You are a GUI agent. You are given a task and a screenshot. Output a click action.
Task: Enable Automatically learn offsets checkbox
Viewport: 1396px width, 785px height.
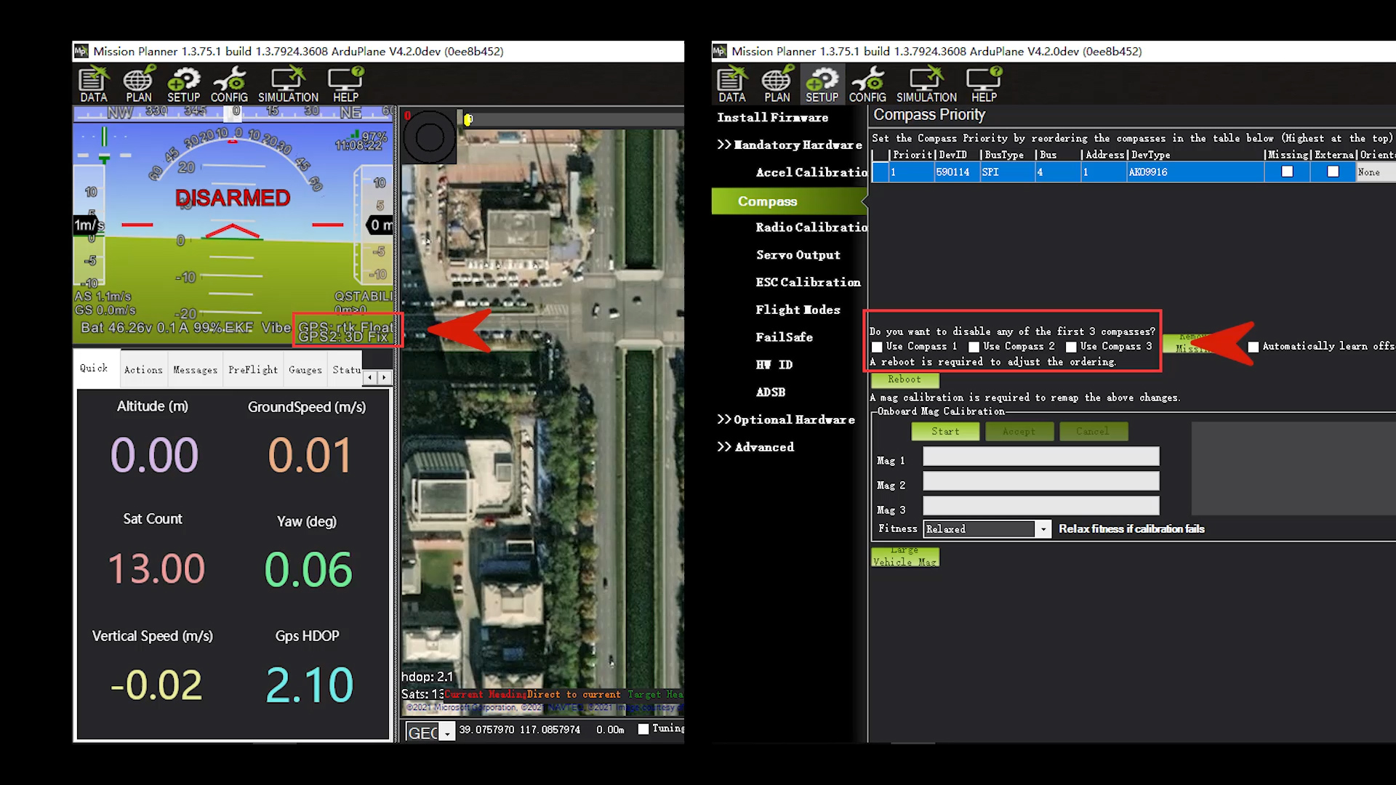click(x=1253, y=347)
